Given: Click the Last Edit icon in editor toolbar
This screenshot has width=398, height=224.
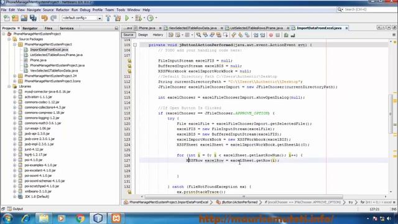Looking at the screenshot, I should 171,35.
